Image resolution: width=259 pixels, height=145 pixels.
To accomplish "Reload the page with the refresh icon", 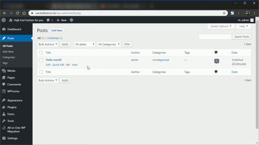I will tap(17, 13).
